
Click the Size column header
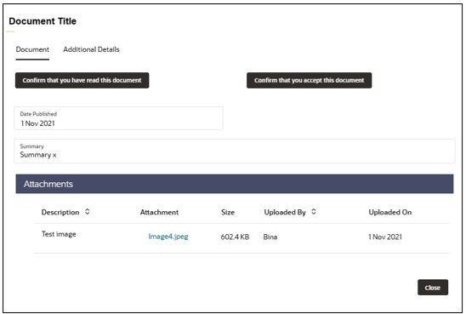[228, 212]
